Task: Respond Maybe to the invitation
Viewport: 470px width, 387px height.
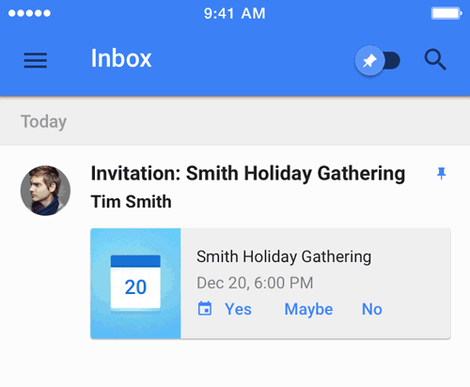Action: click(308, 310)
